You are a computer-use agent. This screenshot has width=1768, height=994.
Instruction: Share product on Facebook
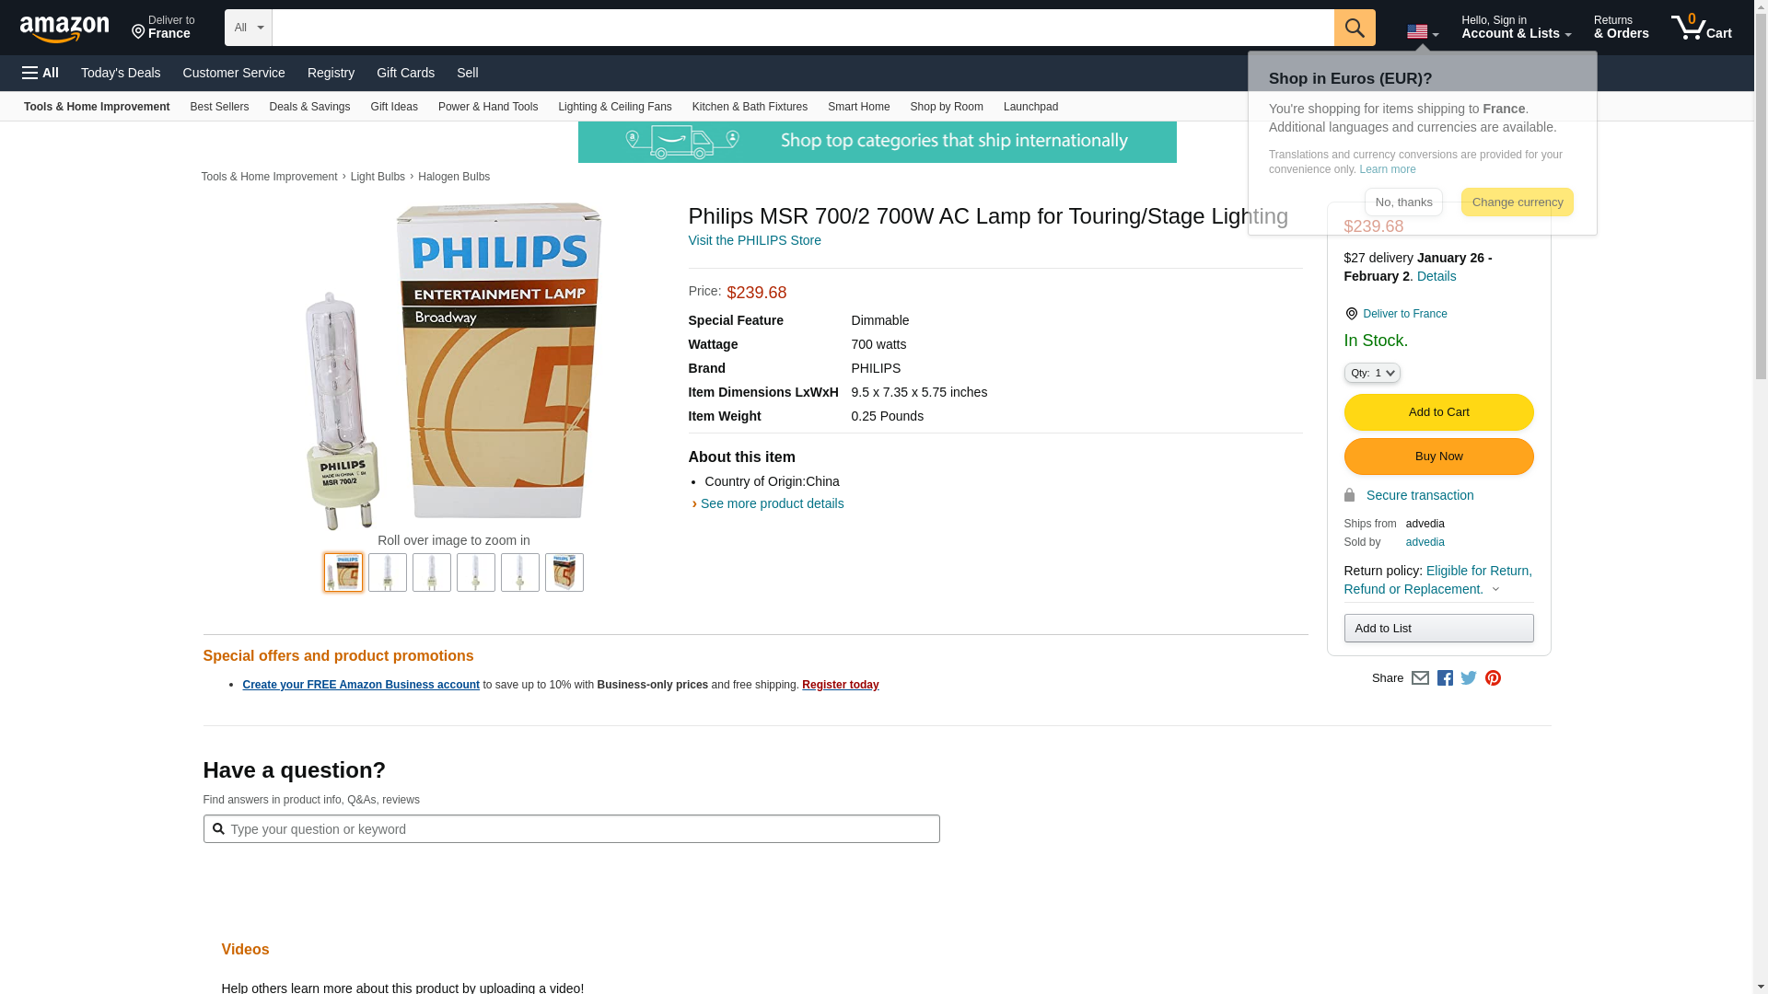click(1445, 678)
